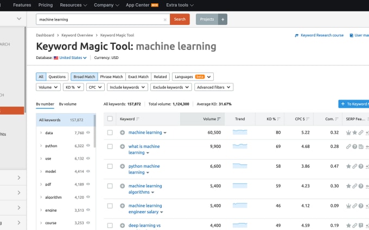The width and height of the screenshot is (369, 230).
Task: Open the Languages beta dropdown
Action: (x=193, y=77)
